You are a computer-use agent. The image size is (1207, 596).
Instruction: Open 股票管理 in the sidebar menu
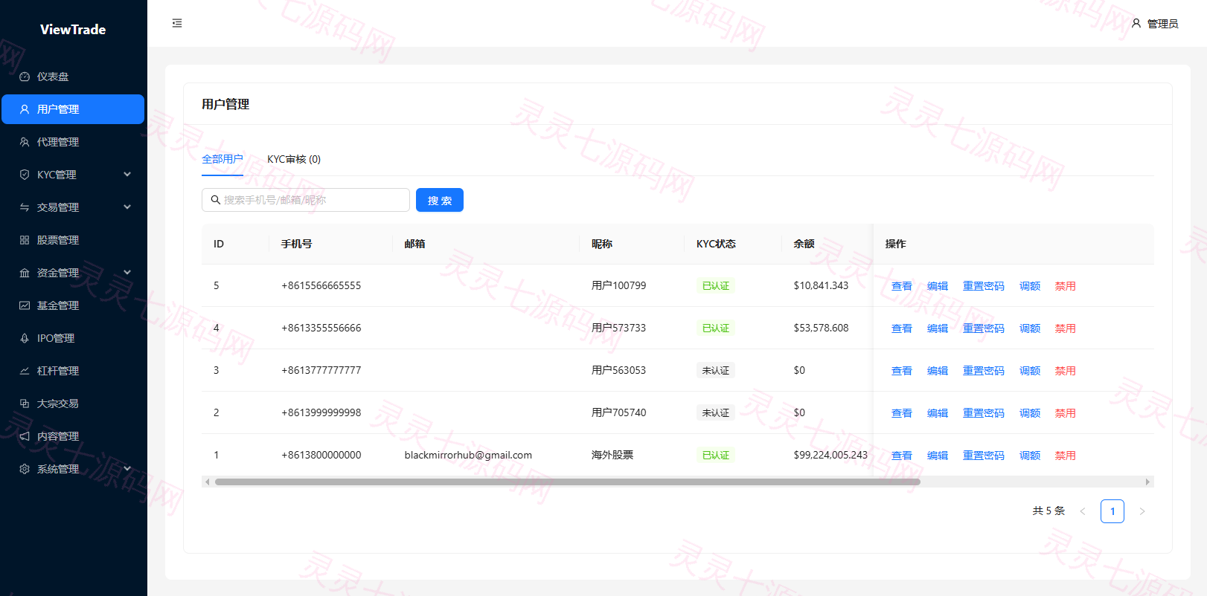[x=73, y=240]
